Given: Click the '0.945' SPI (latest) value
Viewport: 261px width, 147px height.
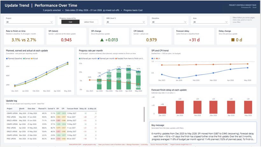Looking at the screenshot, I should coord(66,40).
